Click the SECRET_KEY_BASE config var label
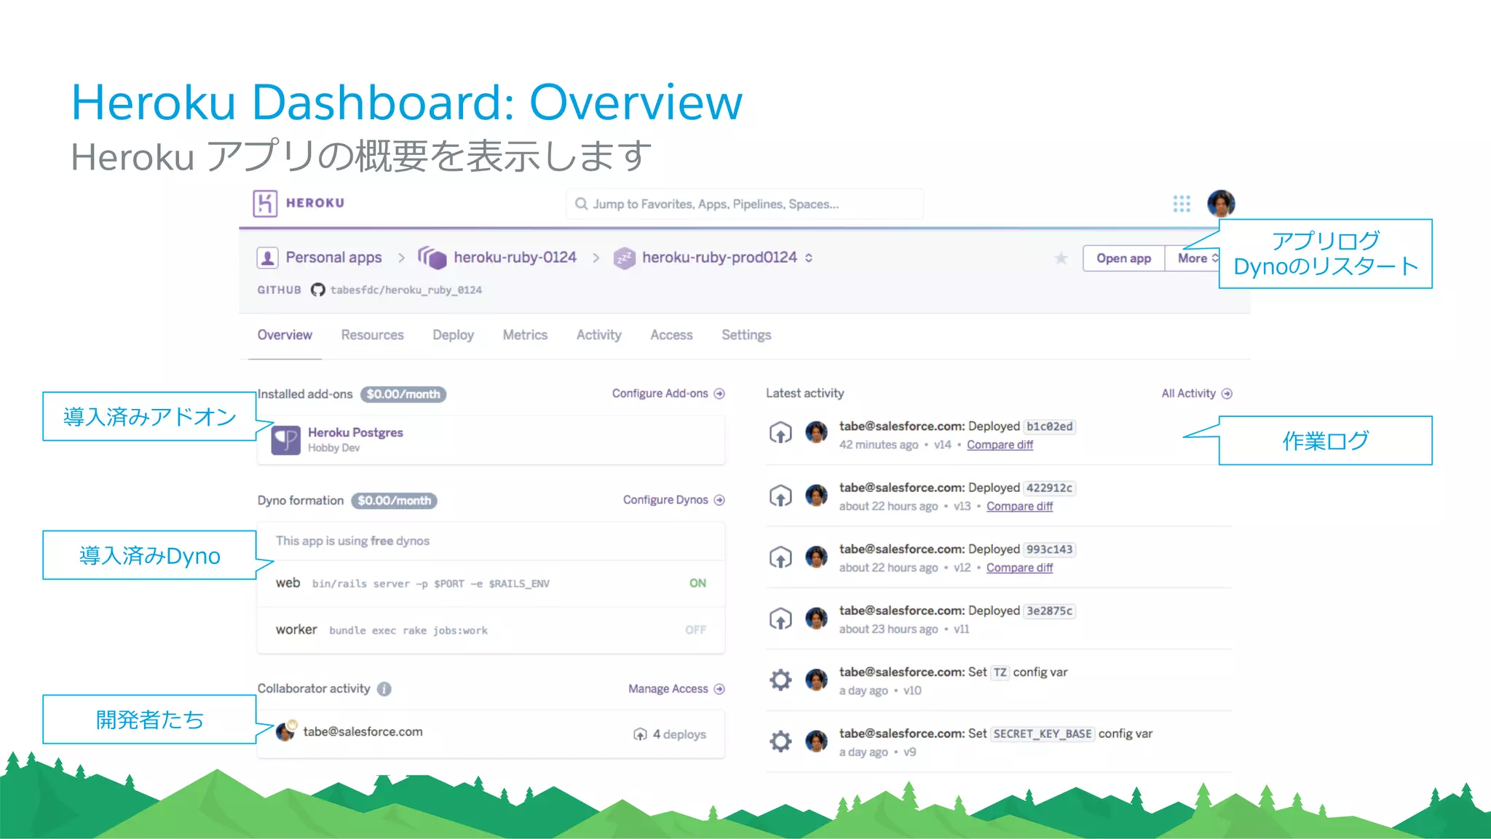 point(1042,734)
